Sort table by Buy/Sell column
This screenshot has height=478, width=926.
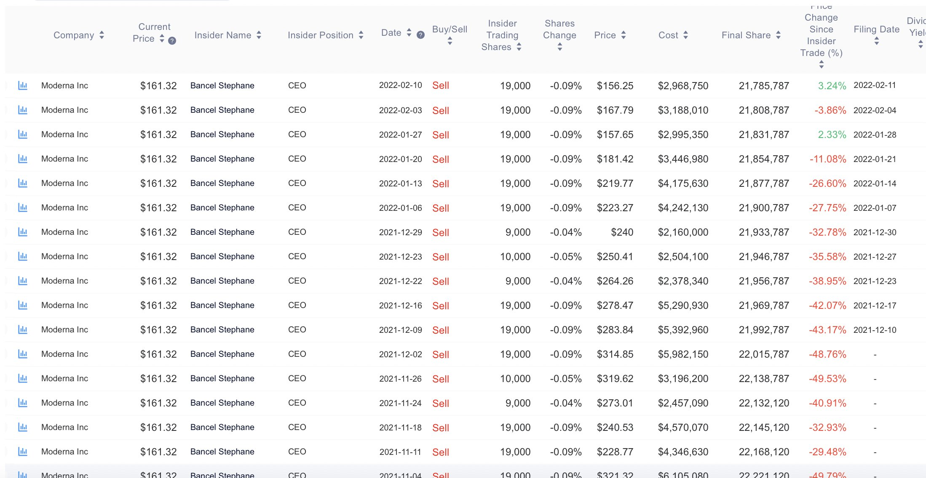coord(450,41)
